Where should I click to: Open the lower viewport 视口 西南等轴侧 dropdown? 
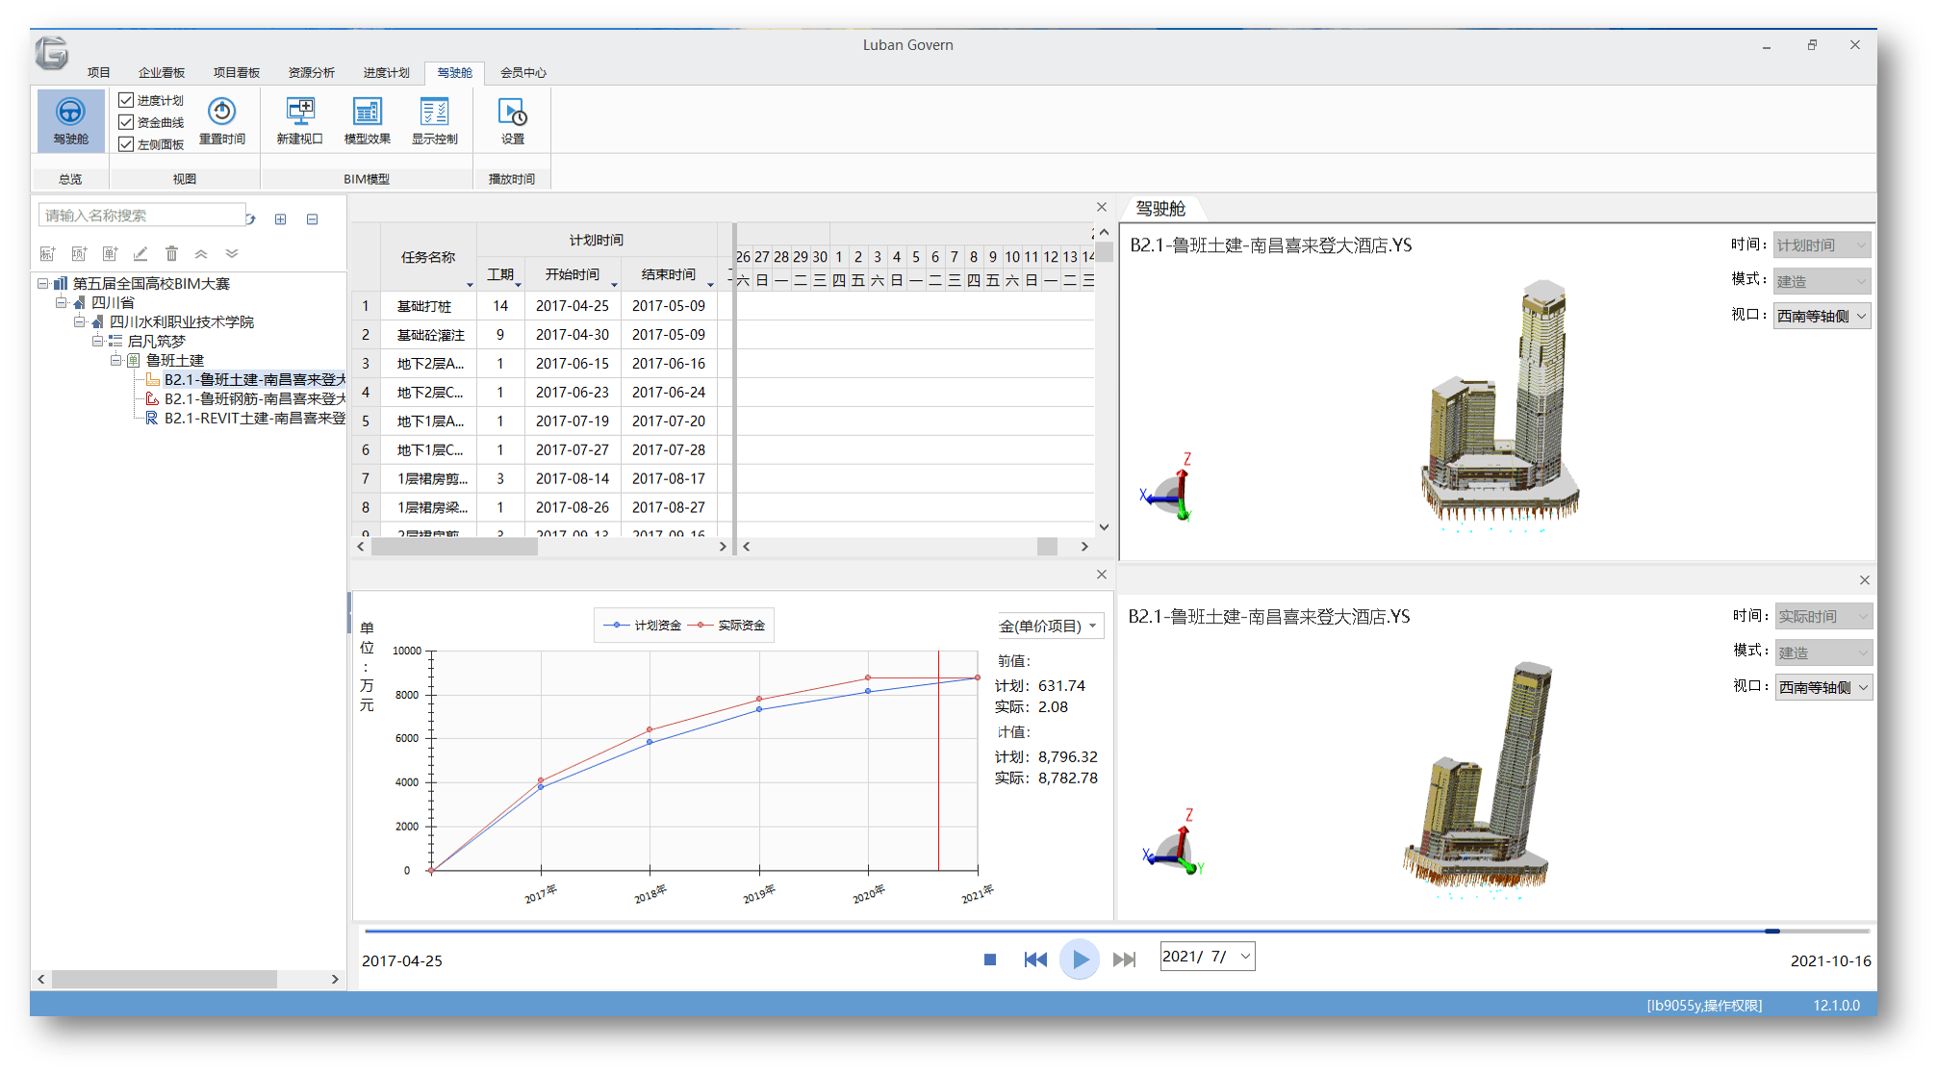[x=1823, y=687]
